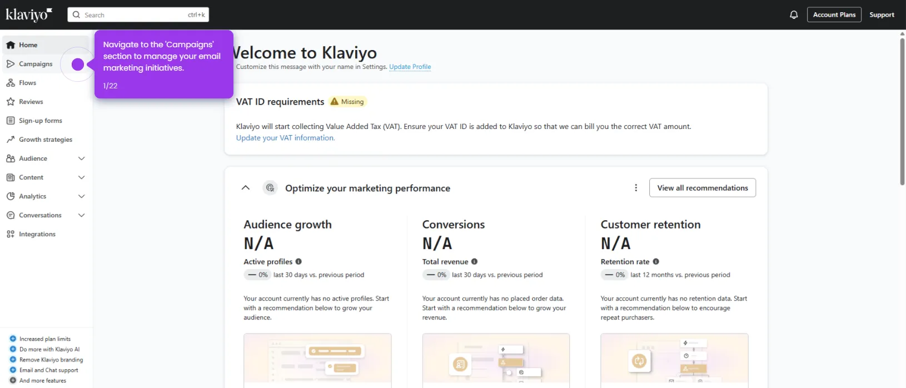This screenshot has width=906, height=388.
Task: Open Sign-up forms in sidebar
Action: pos(46,121)
